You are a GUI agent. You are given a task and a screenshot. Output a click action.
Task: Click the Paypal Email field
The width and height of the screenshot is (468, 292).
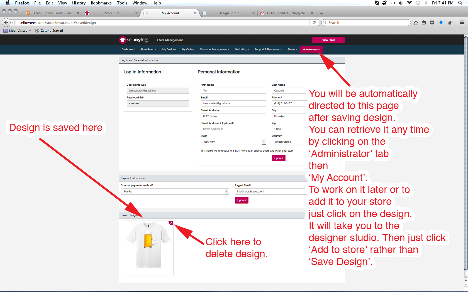tap(270, 191)
